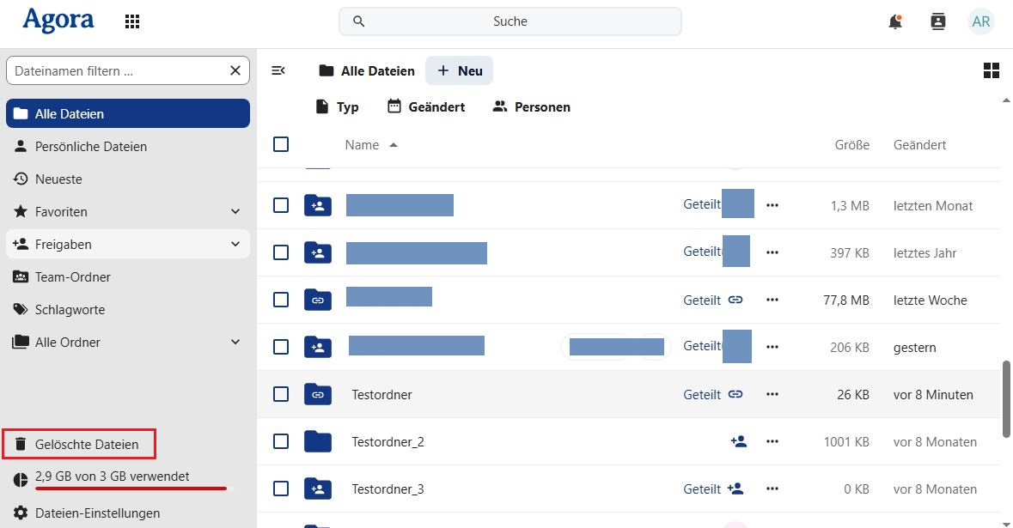Expand the Favoriten section chevron
Viewport: 1013px width, 528px height.
click(x=235, y=211)
